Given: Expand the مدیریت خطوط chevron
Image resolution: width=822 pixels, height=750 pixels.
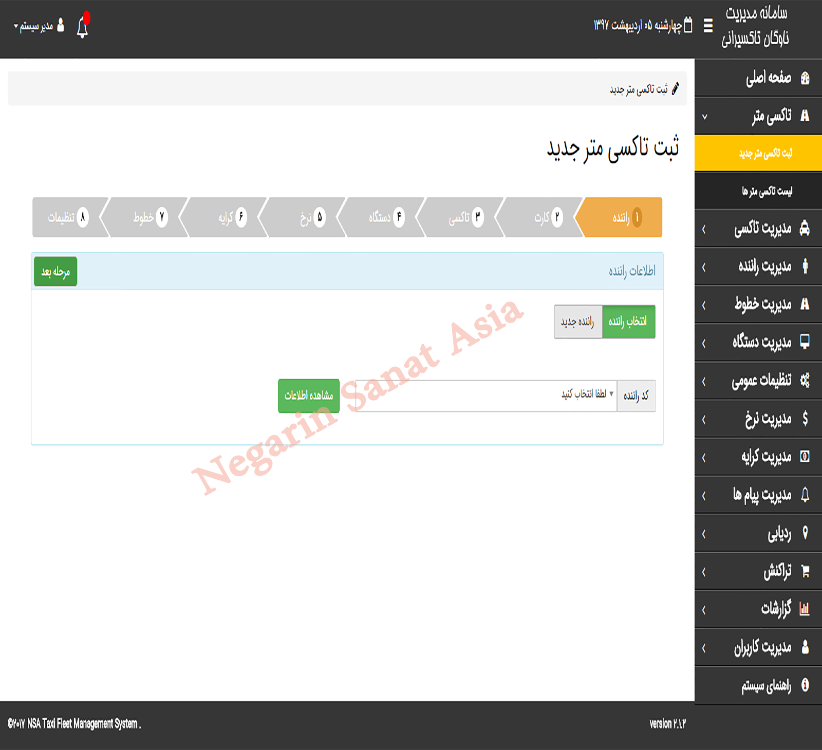Looking at the screenshot, I should pos(704,305).
